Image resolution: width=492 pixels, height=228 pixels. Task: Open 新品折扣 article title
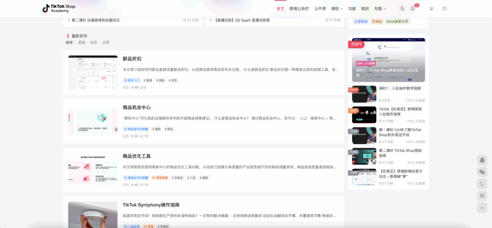tap(132, 59)
